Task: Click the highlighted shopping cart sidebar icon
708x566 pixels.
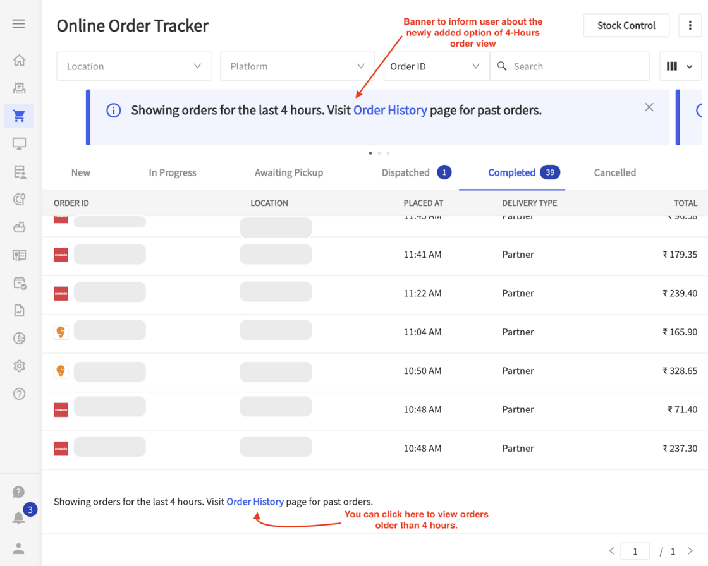Action: 19,116
